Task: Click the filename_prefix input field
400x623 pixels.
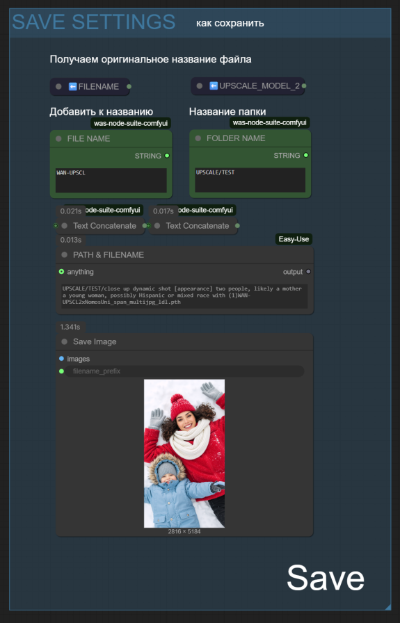Action: click(184, 371)
